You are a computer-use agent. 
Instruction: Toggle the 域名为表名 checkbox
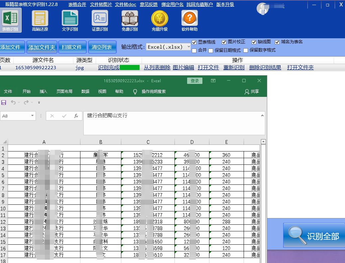point(277,42)
